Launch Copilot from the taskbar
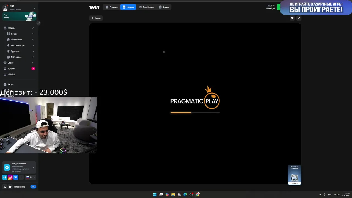The height and width of the screenshot is (198, 352). [167, 195]
